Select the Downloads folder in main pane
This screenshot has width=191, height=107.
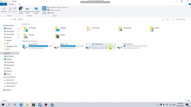click(x=125, y=29)
